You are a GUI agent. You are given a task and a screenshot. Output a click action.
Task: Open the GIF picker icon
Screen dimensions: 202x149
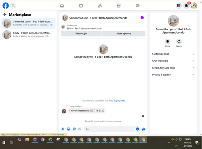[x=80, y=129]
